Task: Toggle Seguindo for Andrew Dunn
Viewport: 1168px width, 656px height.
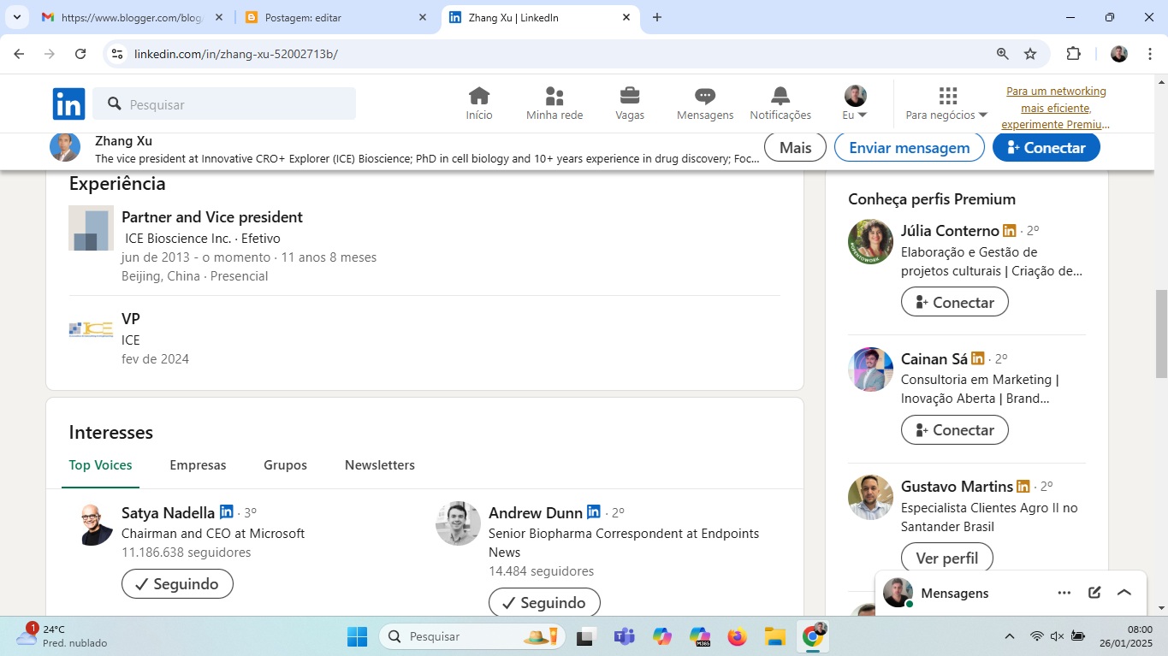Action: [x=544, y=602]
